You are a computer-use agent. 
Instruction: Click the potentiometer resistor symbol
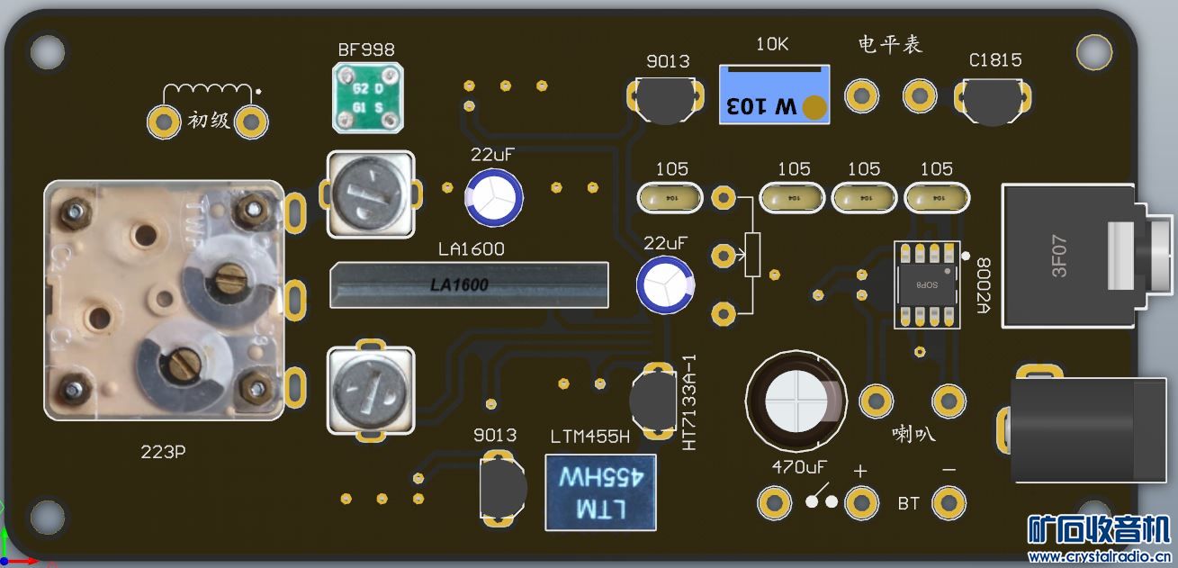751,255
